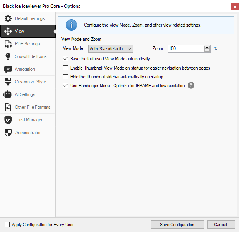239x232 pixels.
Task: Select the View tab label
Action: pos(20,31)
